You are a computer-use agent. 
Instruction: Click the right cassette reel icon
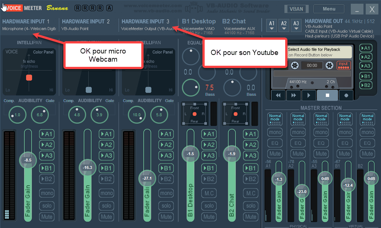coord(329,65)
